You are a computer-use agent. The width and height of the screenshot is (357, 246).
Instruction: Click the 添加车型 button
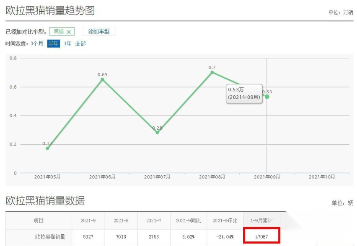point(99,31)
